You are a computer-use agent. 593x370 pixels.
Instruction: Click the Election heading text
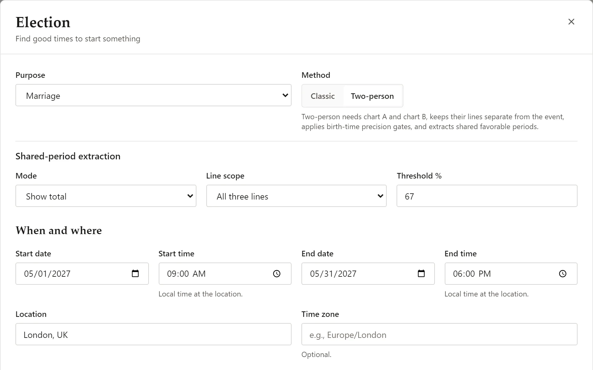(43, 22)
